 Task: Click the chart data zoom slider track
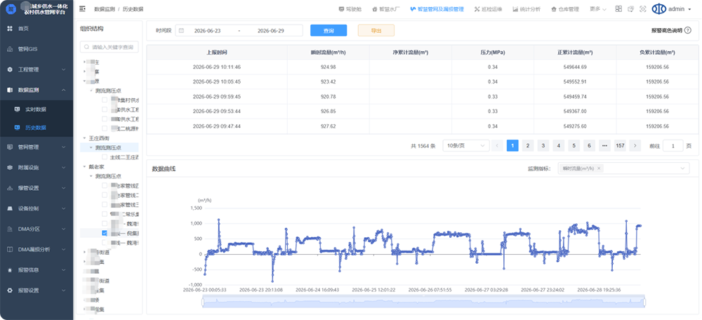pos(423,302)
